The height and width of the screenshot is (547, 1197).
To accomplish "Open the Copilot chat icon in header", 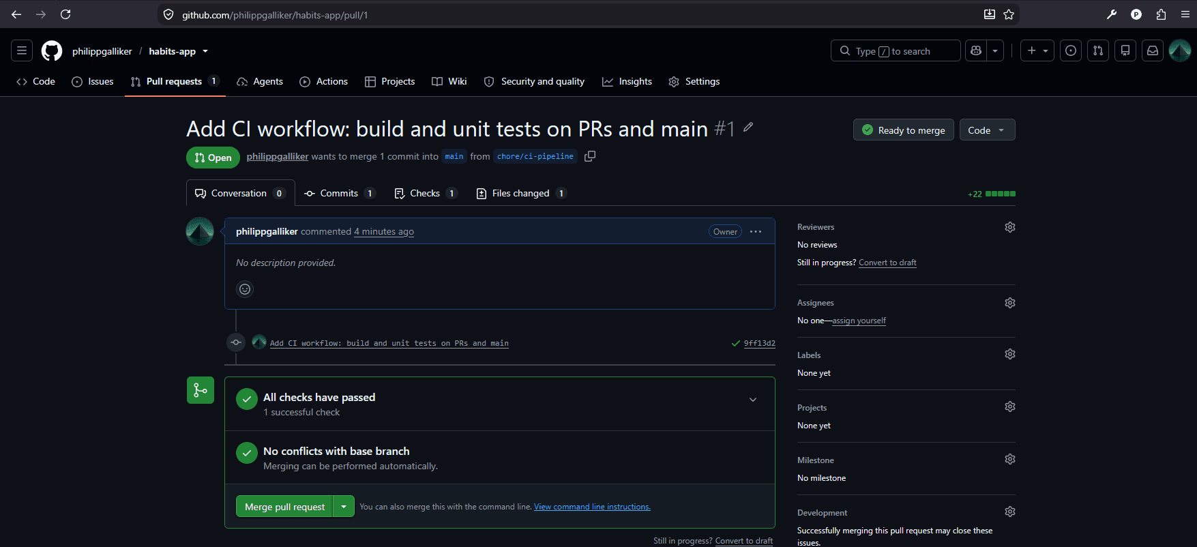I will pyautogui.click(x=976, y=50).
